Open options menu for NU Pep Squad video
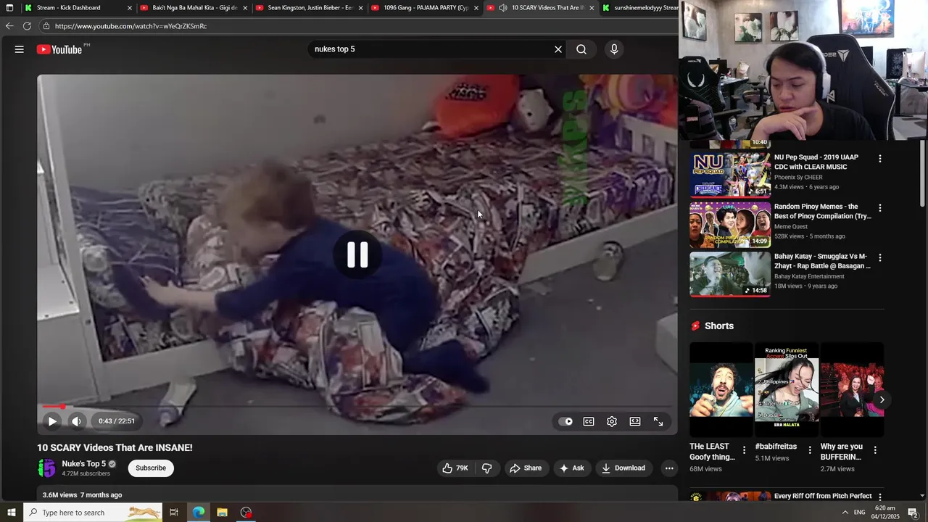The height and width of the screenshot is (522, 928). (x=880, y=159)
